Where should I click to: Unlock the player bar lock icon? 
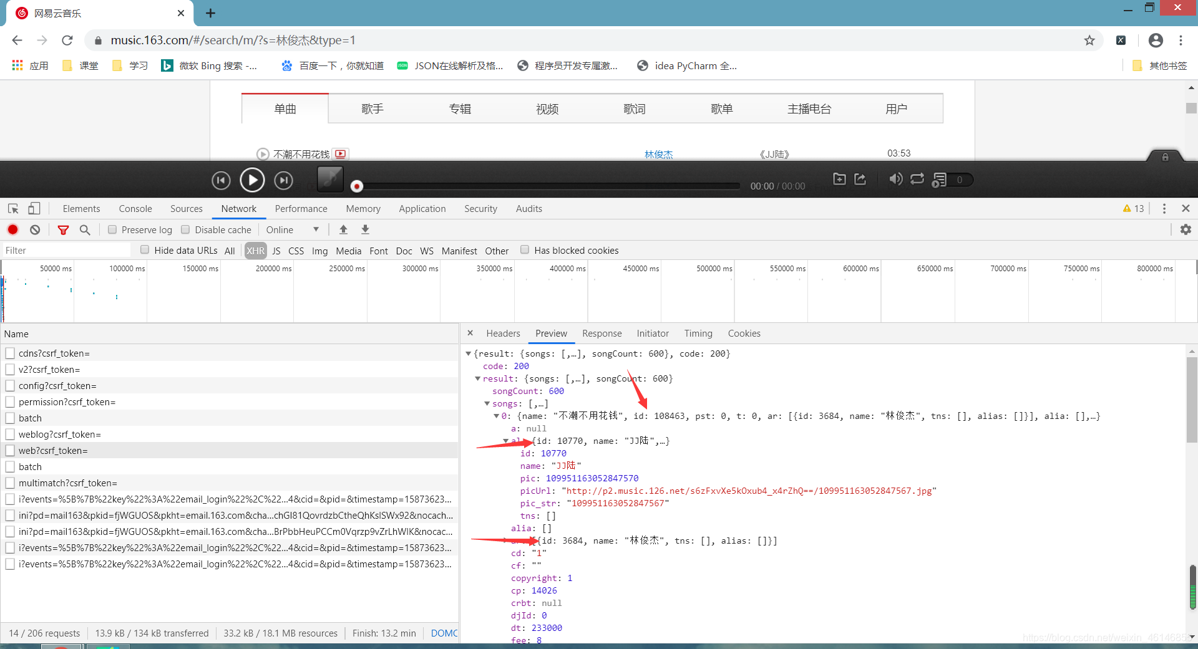click(x=1165, y=157)
